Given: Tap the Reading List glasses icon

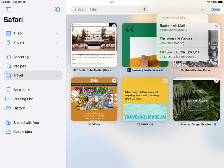Looking at the screenshot, I should [8, 99].
